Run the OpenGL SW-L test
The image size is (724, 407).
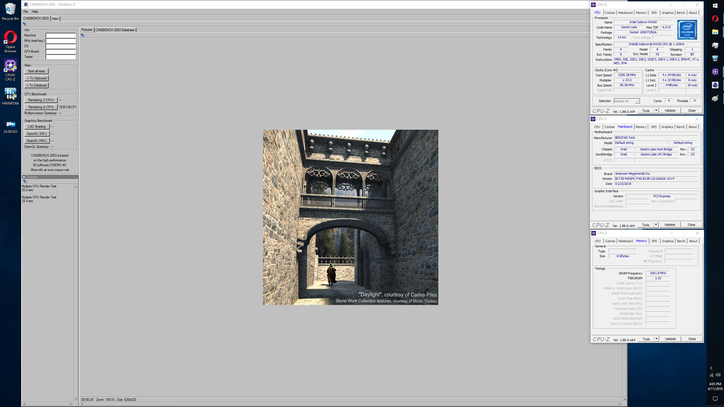click(x=37, y=134)
